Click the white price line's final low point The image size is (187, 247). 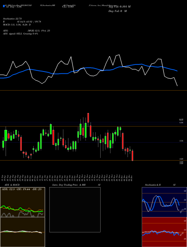177,86
